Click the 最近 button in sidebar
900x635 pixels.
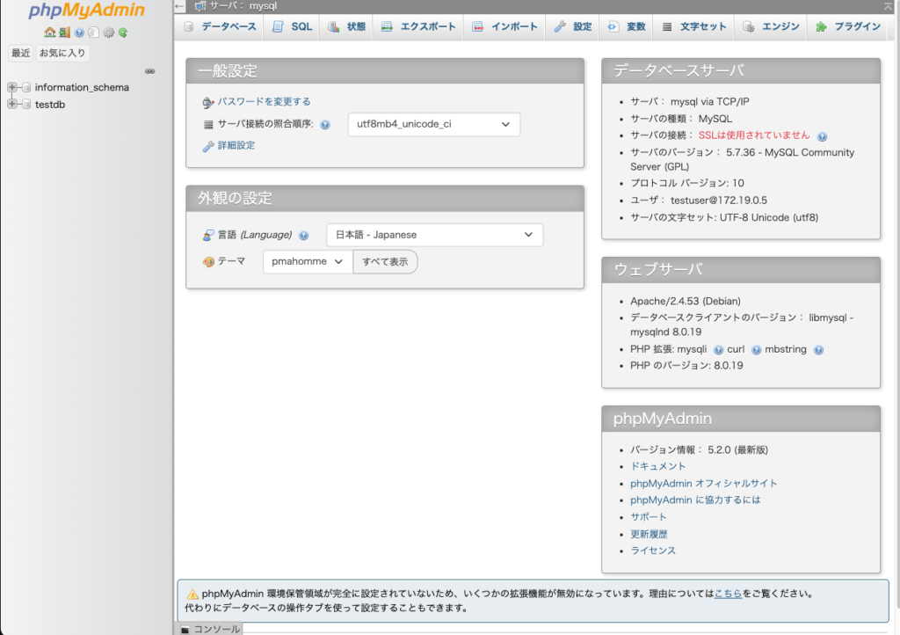(x=21, y=53)
